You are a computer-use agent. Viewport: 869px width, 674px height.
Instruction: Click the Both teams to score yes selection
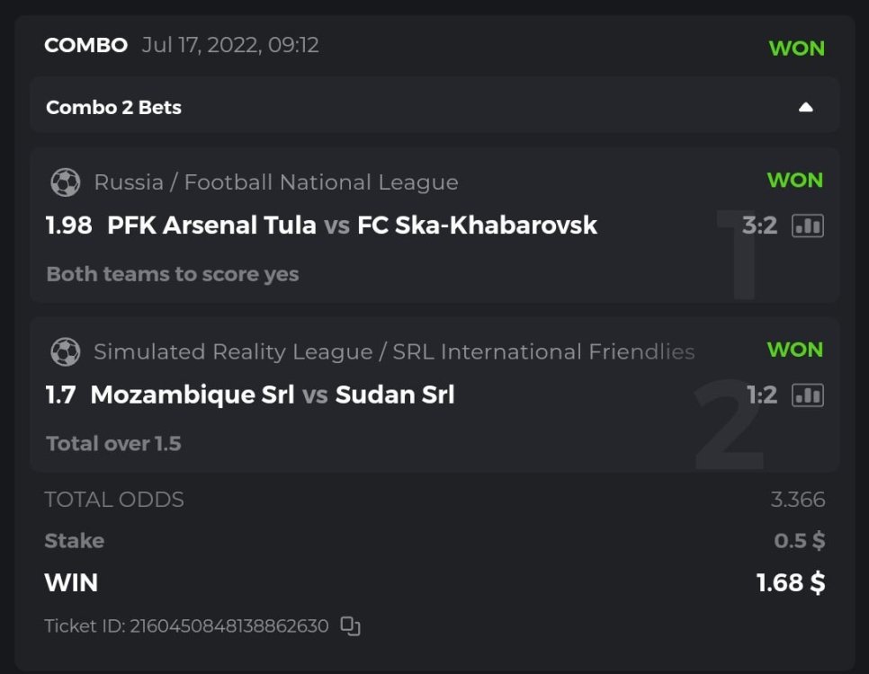[x=173, y=274]
